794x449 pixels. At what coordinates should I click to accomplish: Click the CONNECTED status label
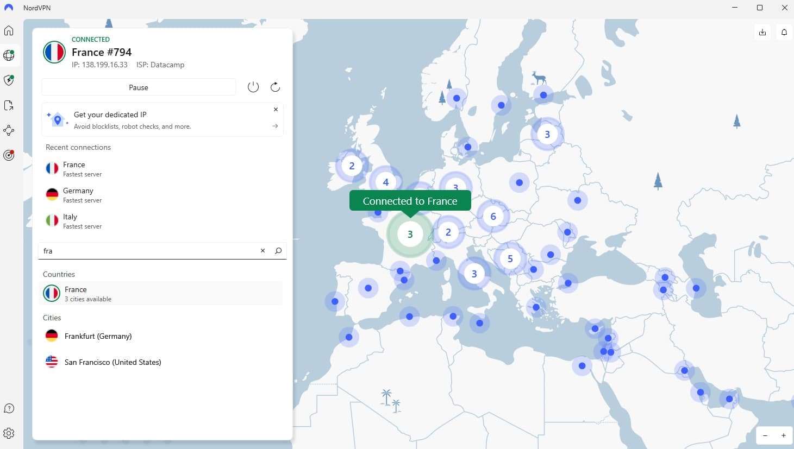pos(91,40)
